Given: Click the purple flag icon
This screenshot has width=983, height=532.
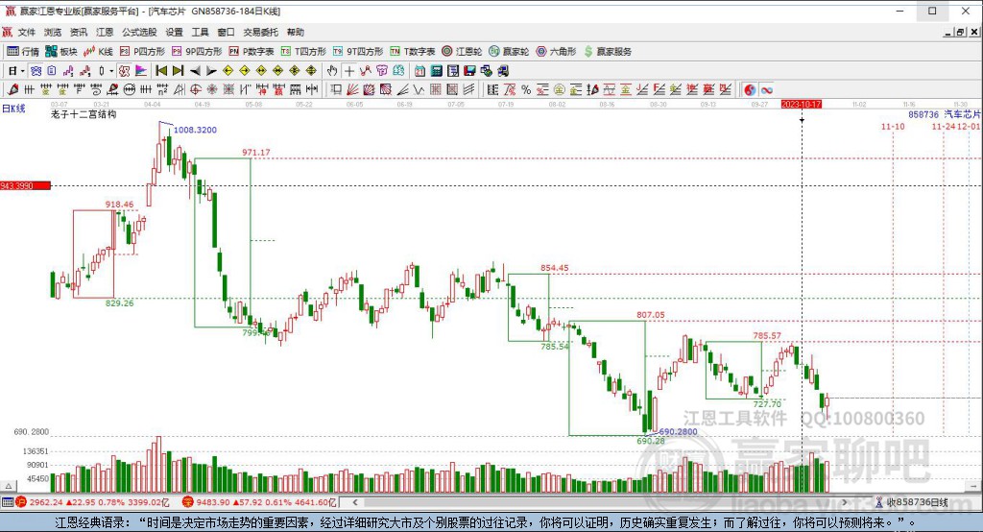Looking at the screenshot, I should point(141,71).
